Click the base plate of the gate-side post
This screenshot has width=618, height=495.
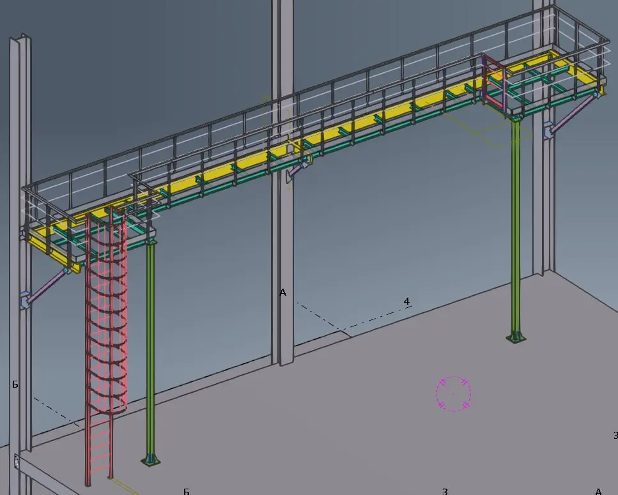[x=516, y=337]
